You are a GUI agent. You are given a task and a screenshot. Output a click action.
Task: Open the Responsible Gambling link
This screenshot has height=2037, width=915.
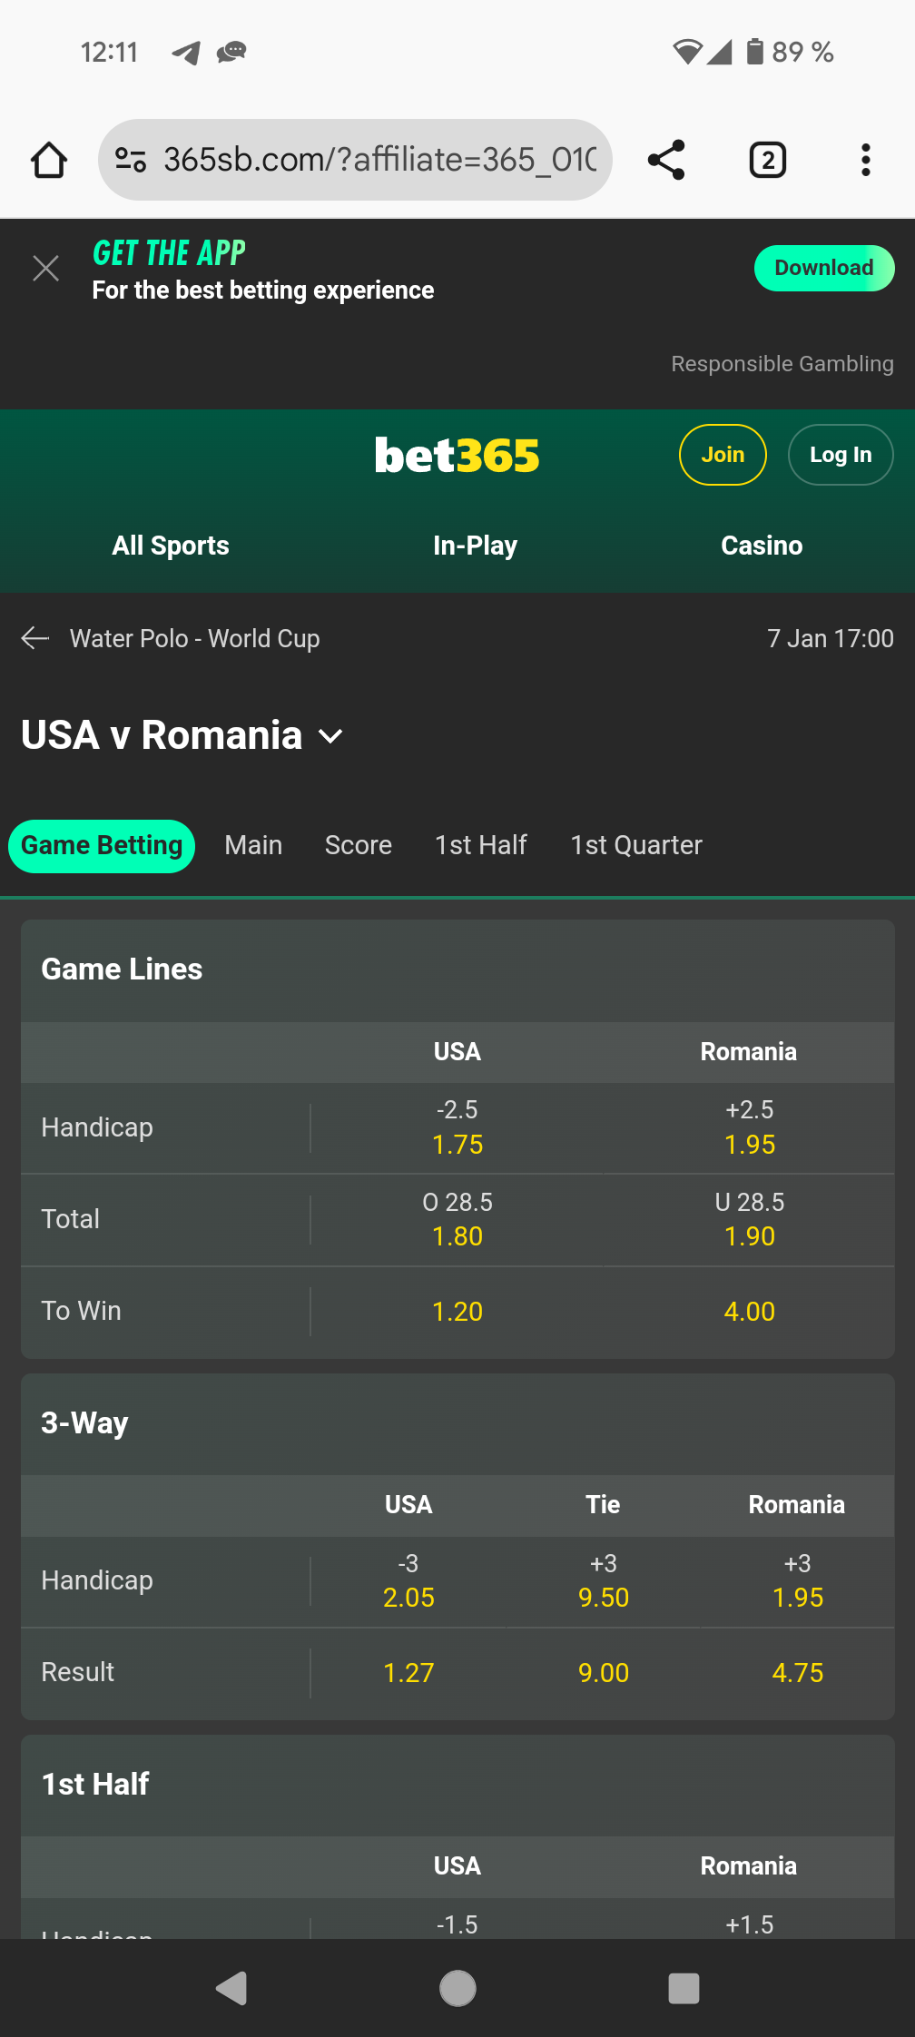782,364
